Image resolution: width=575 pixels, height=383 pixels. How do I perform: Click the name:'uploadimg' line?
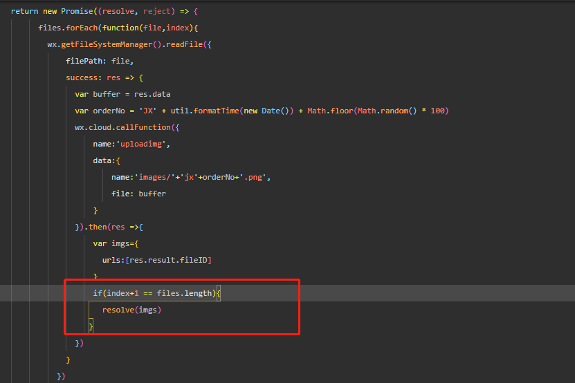coord(131,144)
